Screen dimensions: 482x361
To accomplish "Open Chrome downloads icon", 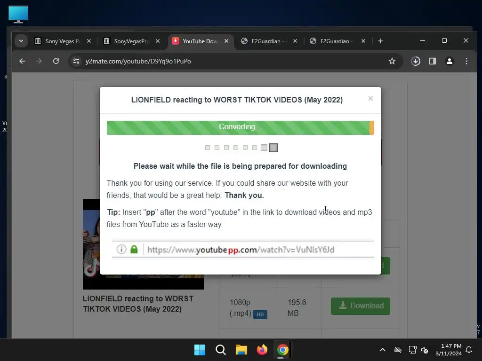I will 416,61.
